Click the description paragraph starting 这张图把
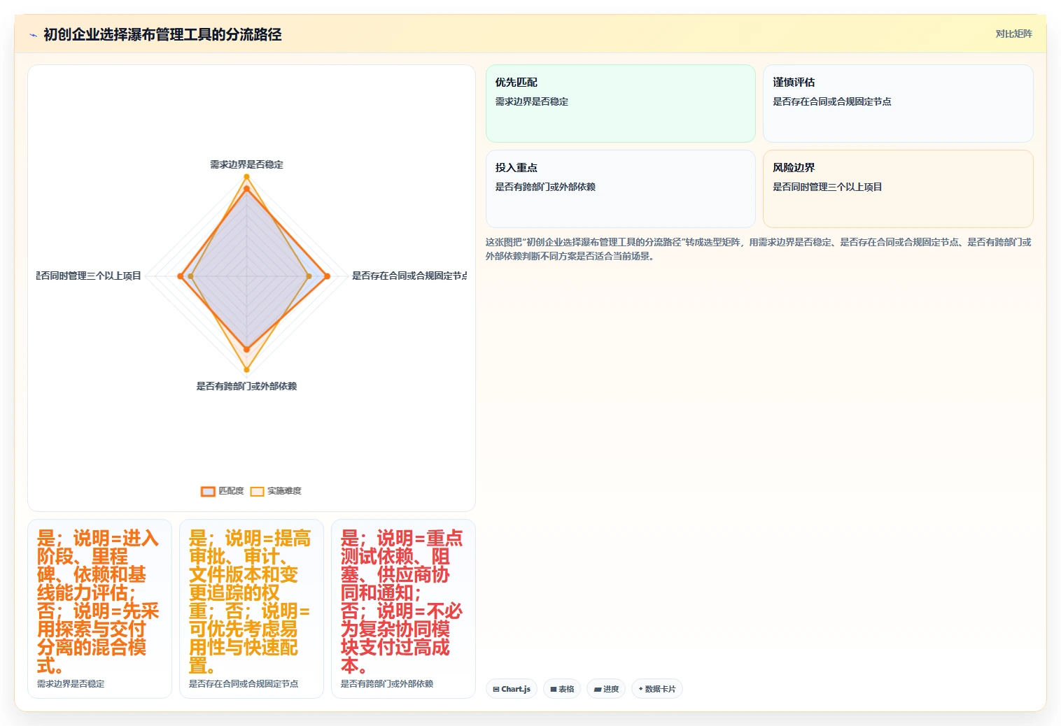Screen dimensions: 1061x726 coord(759,249)
